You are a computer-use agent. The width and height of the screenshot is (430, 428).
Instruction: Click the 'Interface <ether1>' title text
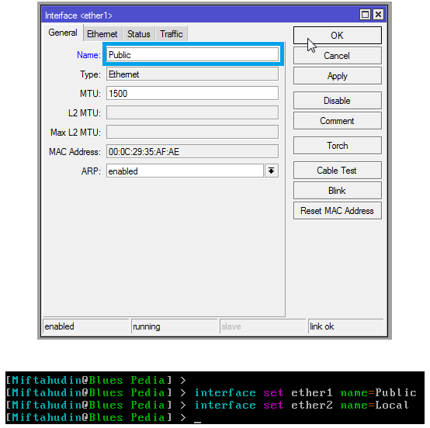click(x=78, y=16)
